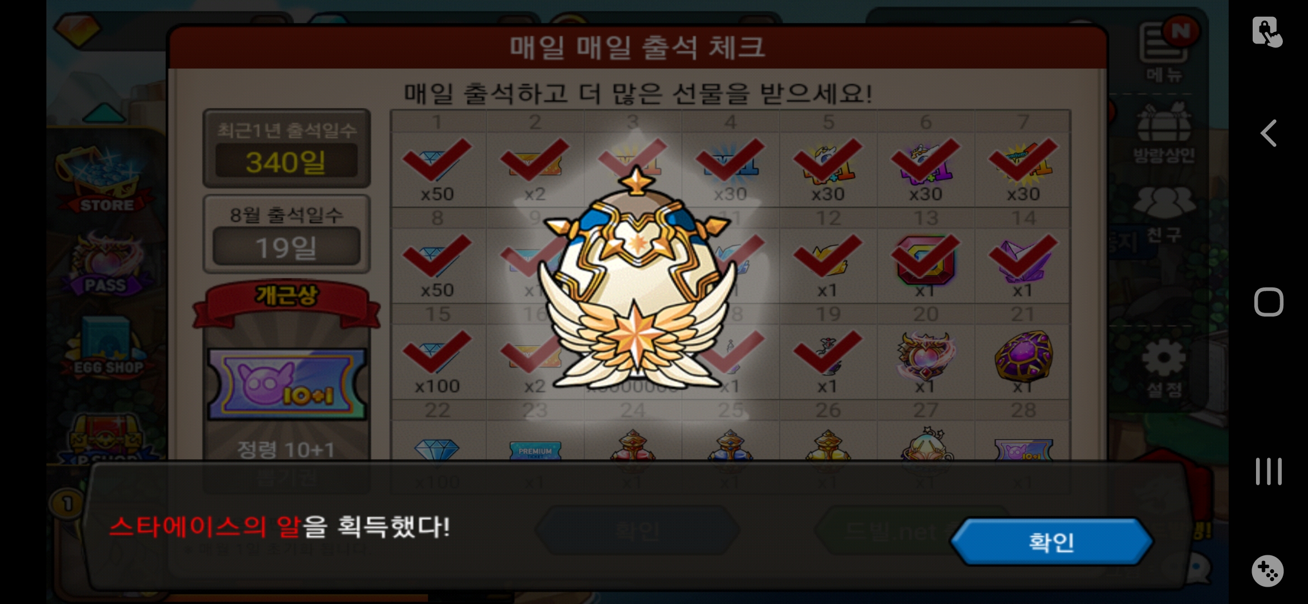Image resolution: width=1308 pixels, height=604 pixels.
Task: Open Android recent apps button
Action: 1268,471
